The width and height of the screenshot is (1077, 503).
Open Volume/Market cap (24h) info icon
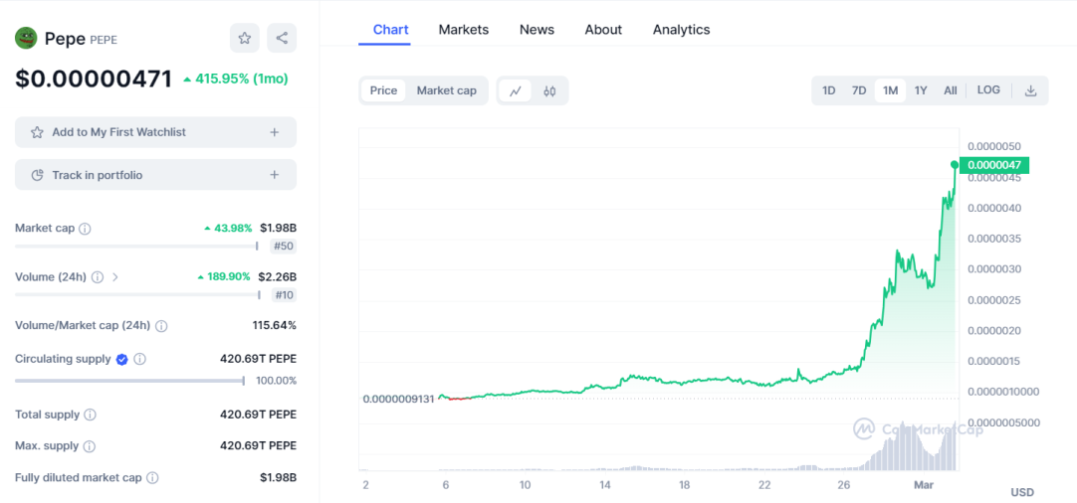161,326
